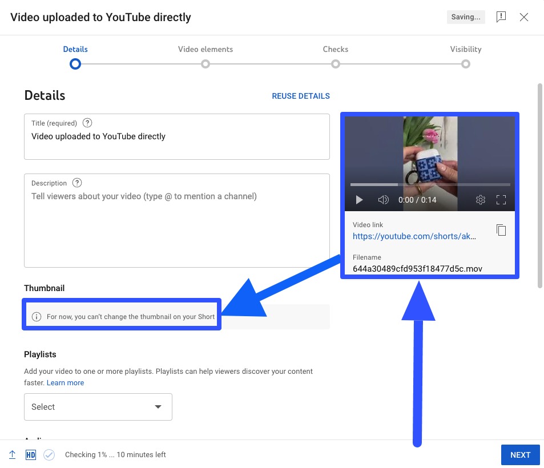Click the video playback progress bar

coord(429,184)
